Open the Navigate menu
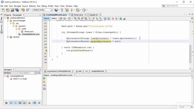 (18, 6)
